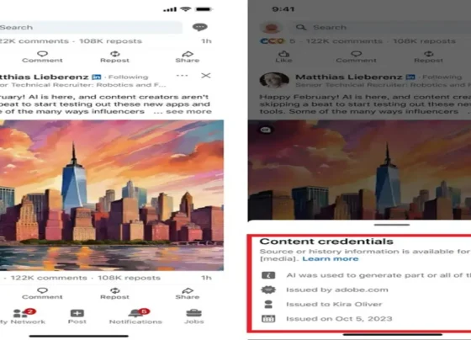Tap content credentials badge on dimmed image
The height and width of the screenshot is (340, 471).
[x=266, y=130]
